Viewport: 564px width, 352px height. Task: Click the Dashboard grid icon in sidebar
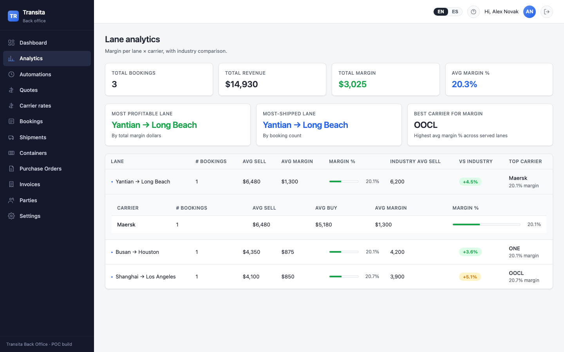(x=11, y=43)
